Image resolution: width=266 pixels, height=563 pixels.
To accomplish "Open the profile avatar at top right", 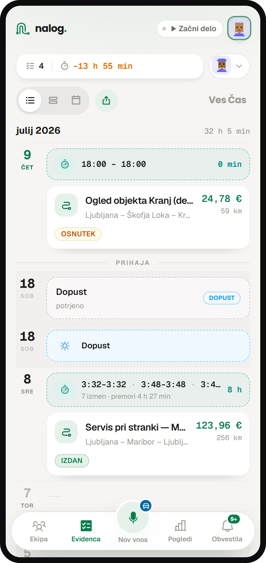I will click(x=239, y=28).
